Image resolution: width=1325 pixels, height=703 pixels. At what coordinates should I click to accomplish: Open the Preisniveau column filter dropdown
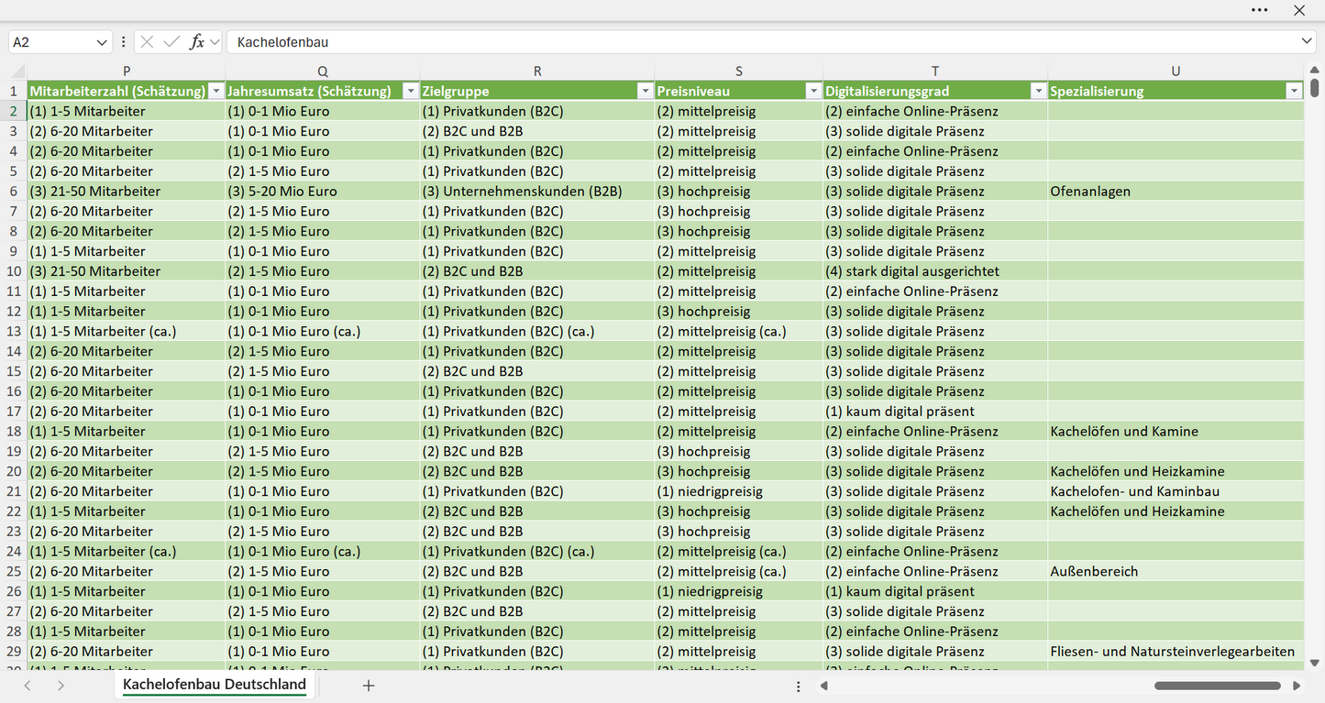point(813,91)
